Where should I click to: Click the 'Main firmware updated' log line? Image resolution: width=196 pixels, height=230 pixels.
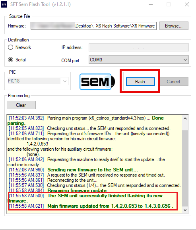tap(91, 206)
